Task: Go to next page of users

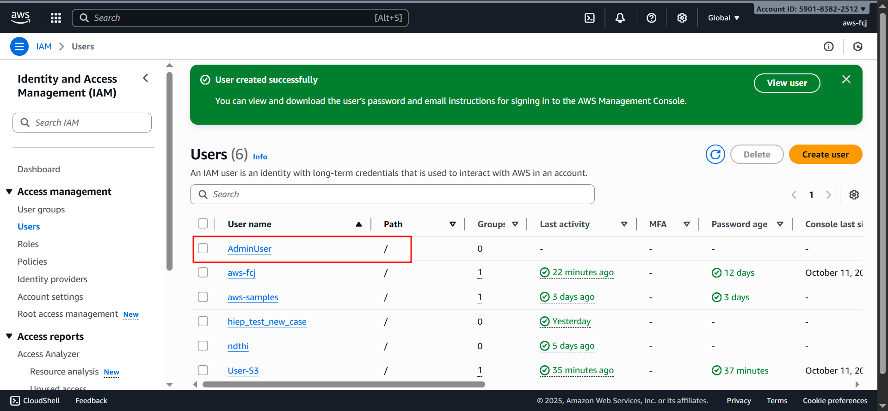Action: [829, 195]
